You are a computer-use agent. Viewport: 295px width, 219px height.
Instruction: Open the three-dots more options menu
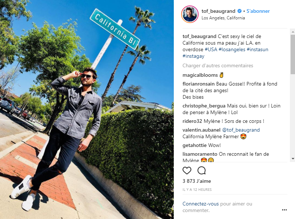point(284,210)
